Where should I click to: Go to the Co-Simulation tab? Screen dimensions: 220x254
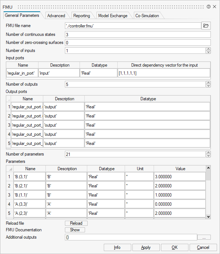147,16
